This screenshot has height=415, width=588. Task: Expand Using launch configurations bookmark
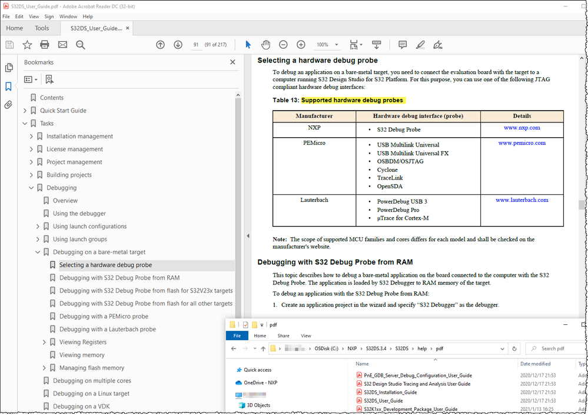(x=38, y=227)
